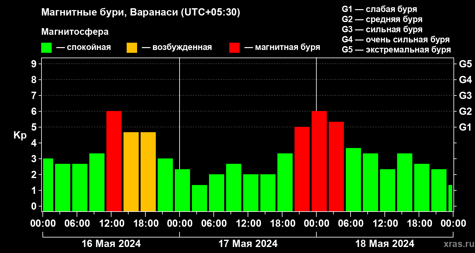This screenshot has width=475, height=253.
Task: Click the '00:00' label between 17 and 18 May
Action: [x=316, y=223]
